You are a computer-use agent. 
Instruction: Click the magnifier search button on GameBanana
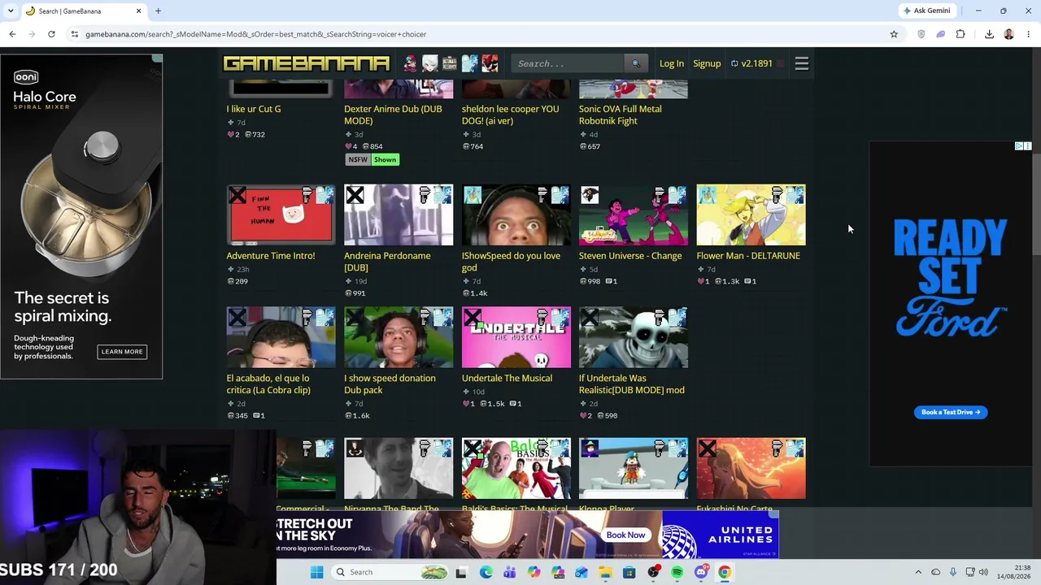click(x=636, y=63)
